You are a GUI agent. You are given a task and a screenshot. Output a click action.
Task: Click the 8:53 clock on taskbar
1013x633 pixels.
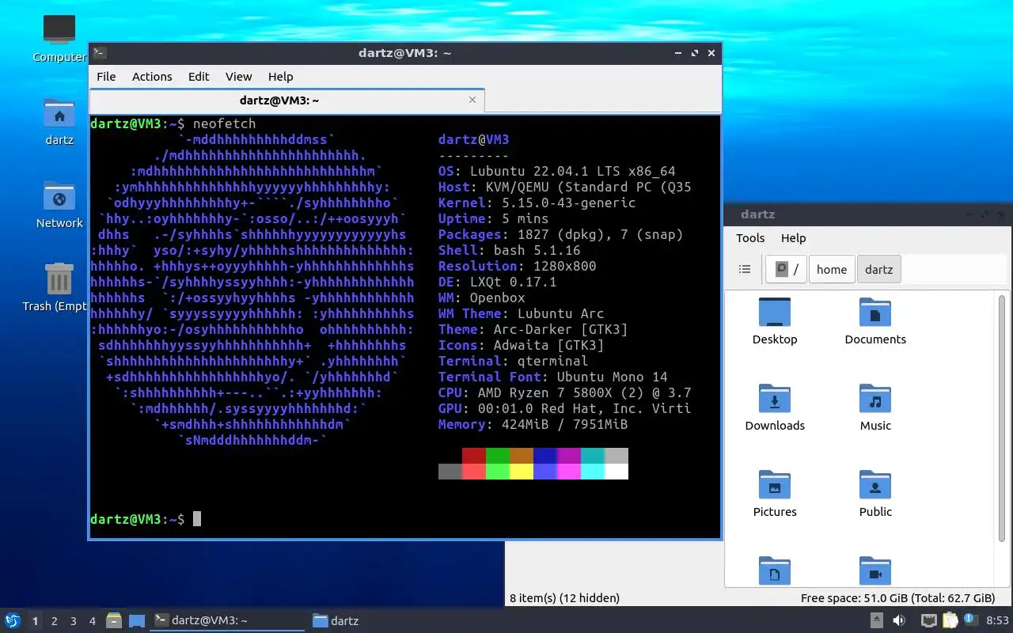click(997, 621)
